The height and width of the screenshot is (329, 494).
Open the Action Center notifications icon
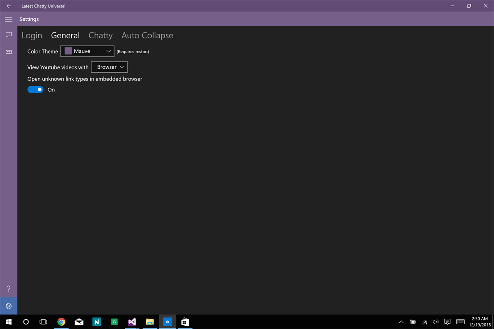pyautogui.click(x=447, y=322)
